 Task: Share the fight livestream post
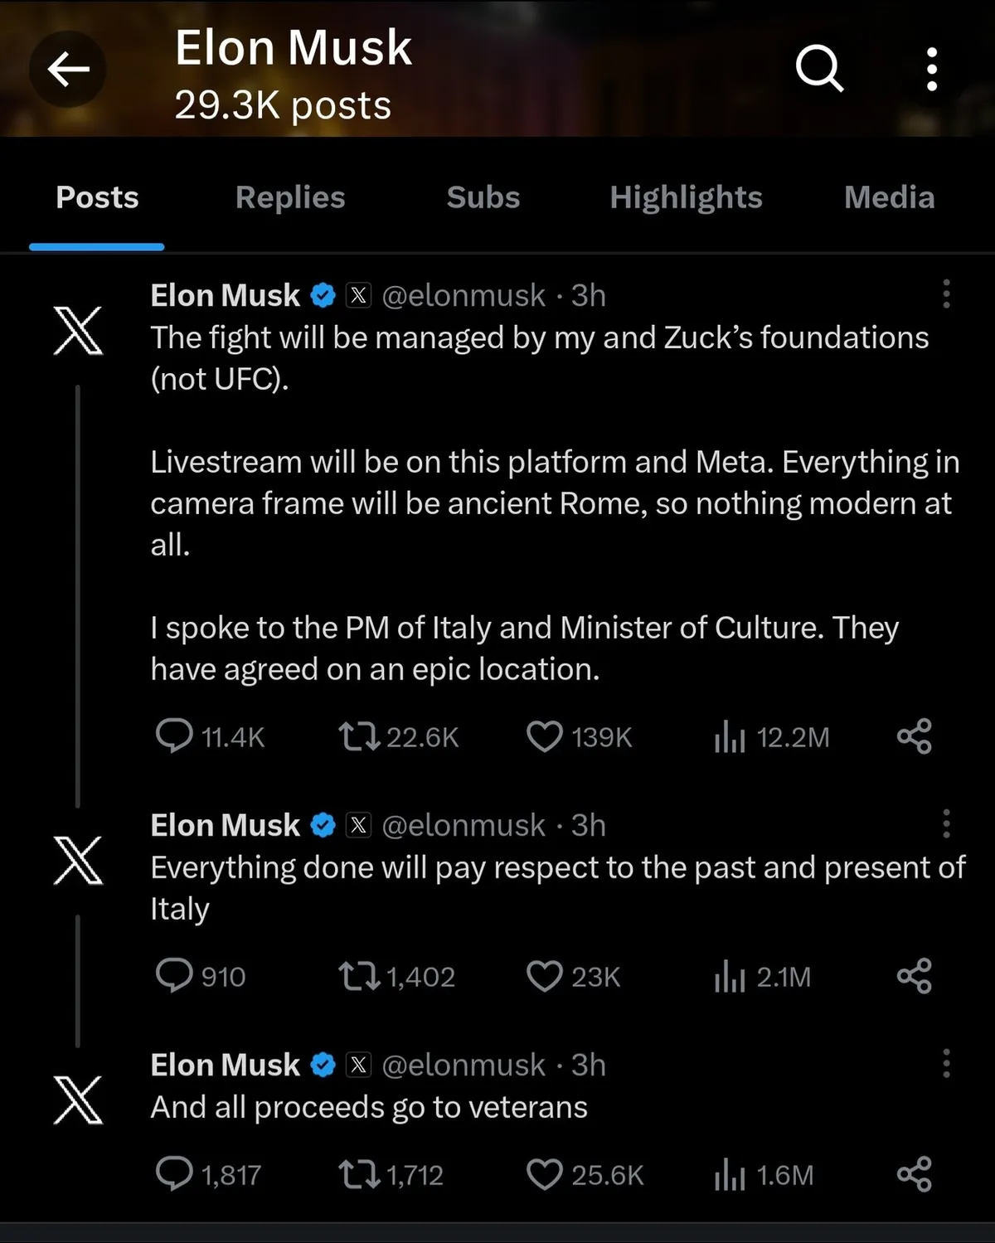tap(915, 736)
